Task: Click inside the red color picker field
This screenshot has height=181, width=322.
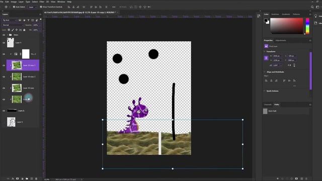Action: [x=286, y=26]
